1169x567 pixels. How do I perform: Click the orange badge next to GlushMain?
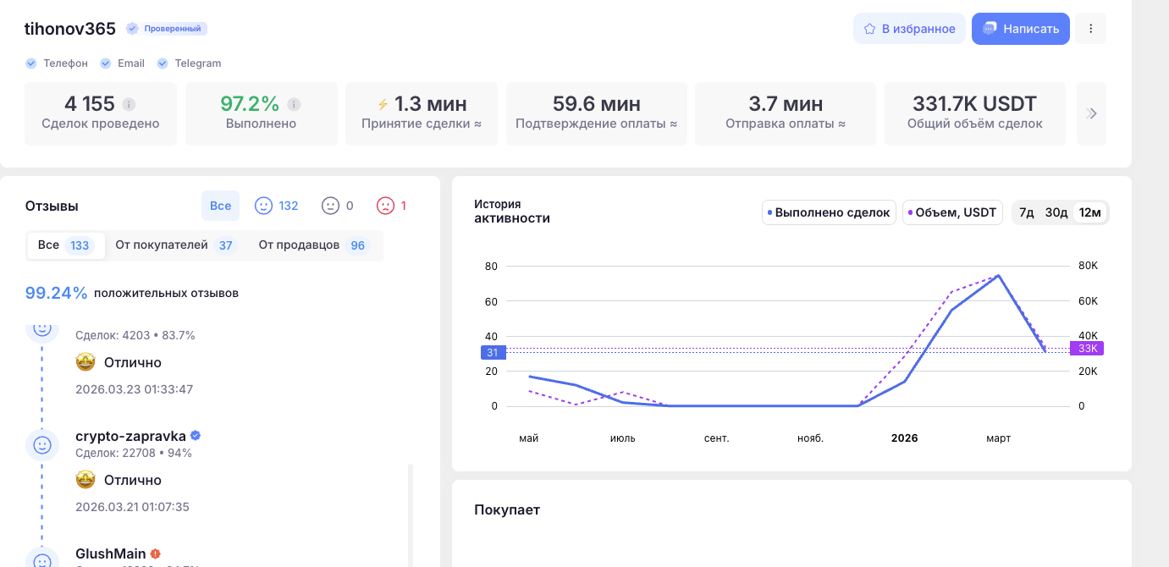[156, 553]
